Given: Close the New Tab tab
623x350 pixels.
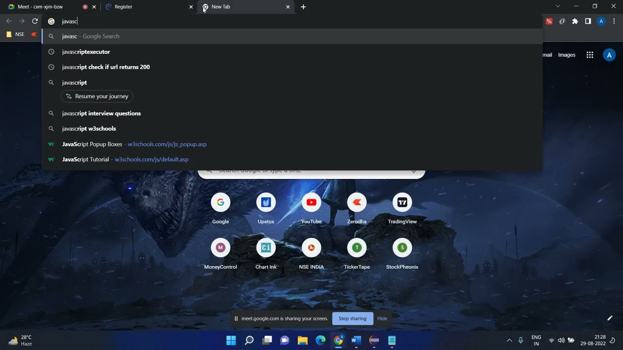Looking at the screenshot, I should point(288,7).
